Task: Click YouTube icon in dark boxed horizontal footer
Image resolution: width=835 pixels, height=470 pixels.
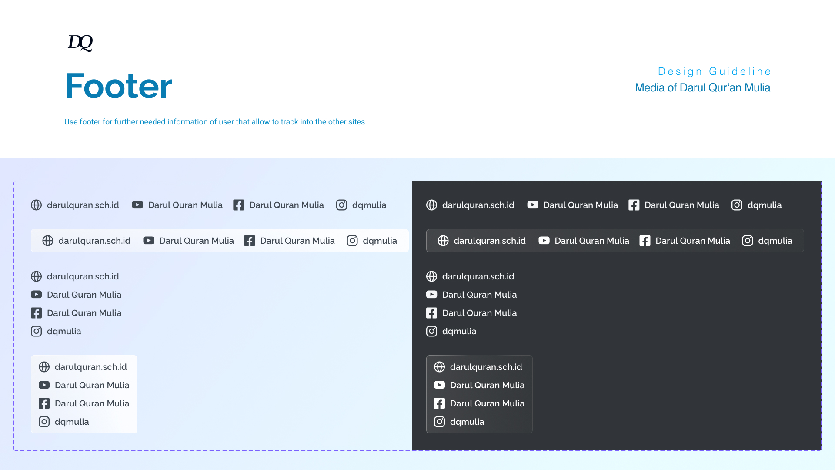Action: tap(544, 241)
